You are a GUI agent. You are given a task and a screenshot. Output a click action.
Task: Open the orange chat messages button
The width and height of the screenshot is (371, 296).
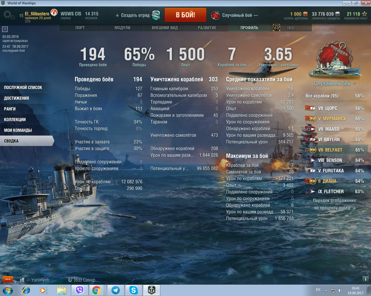tap(8, 280)
